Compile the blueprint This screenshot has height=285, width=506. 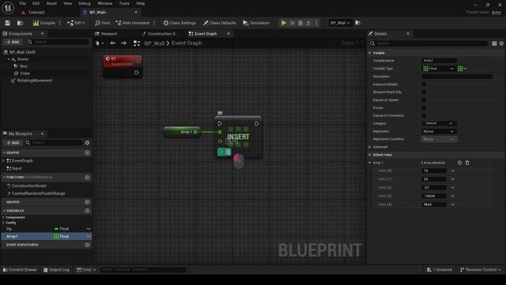click(x=44, y=23)
